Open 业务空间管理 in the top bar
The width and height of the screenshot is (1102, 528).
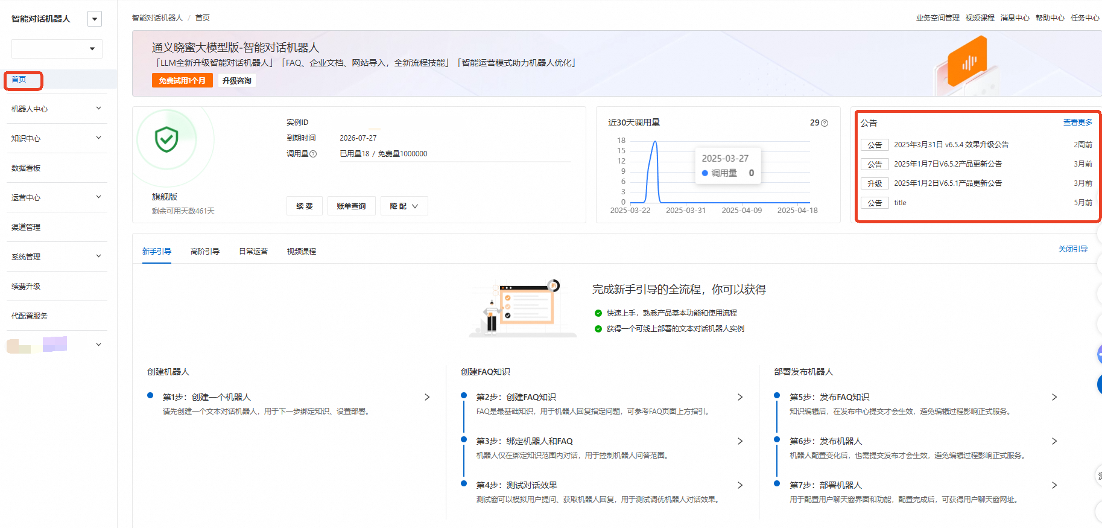click(x=937, y=18)
